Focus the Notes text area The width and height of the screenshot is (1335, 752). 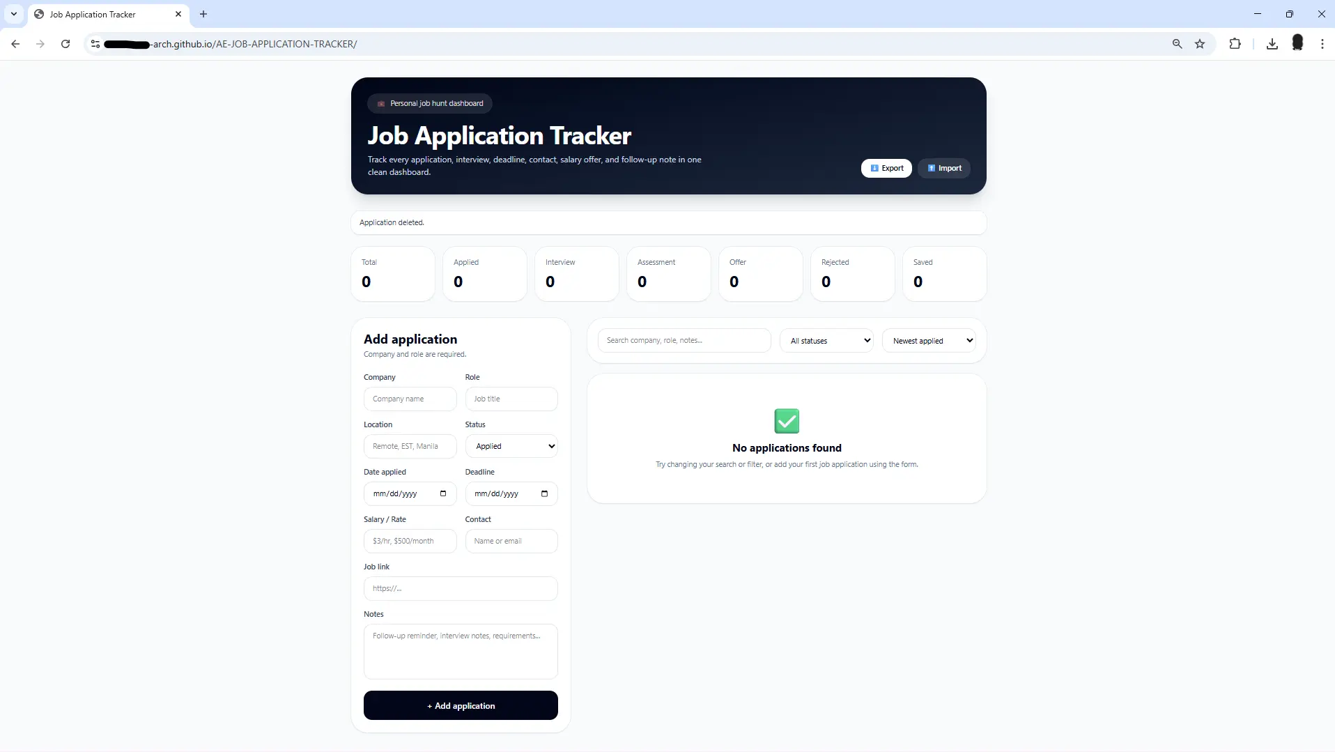coord(461,652)
